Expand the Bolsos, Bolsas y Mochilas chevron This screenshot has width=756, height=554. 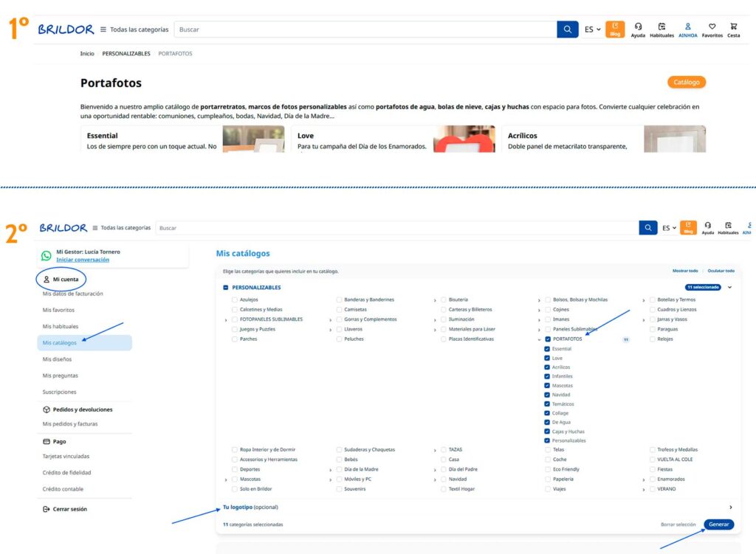click(539, 300)
